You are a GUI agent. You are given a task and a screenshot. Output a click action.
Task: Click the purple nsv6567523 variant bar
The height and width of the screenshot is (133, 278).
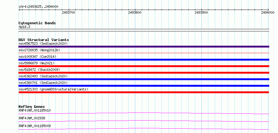[144, 47]
